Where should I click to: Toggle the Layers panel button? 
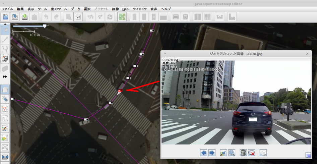click(x=5, y=89)
